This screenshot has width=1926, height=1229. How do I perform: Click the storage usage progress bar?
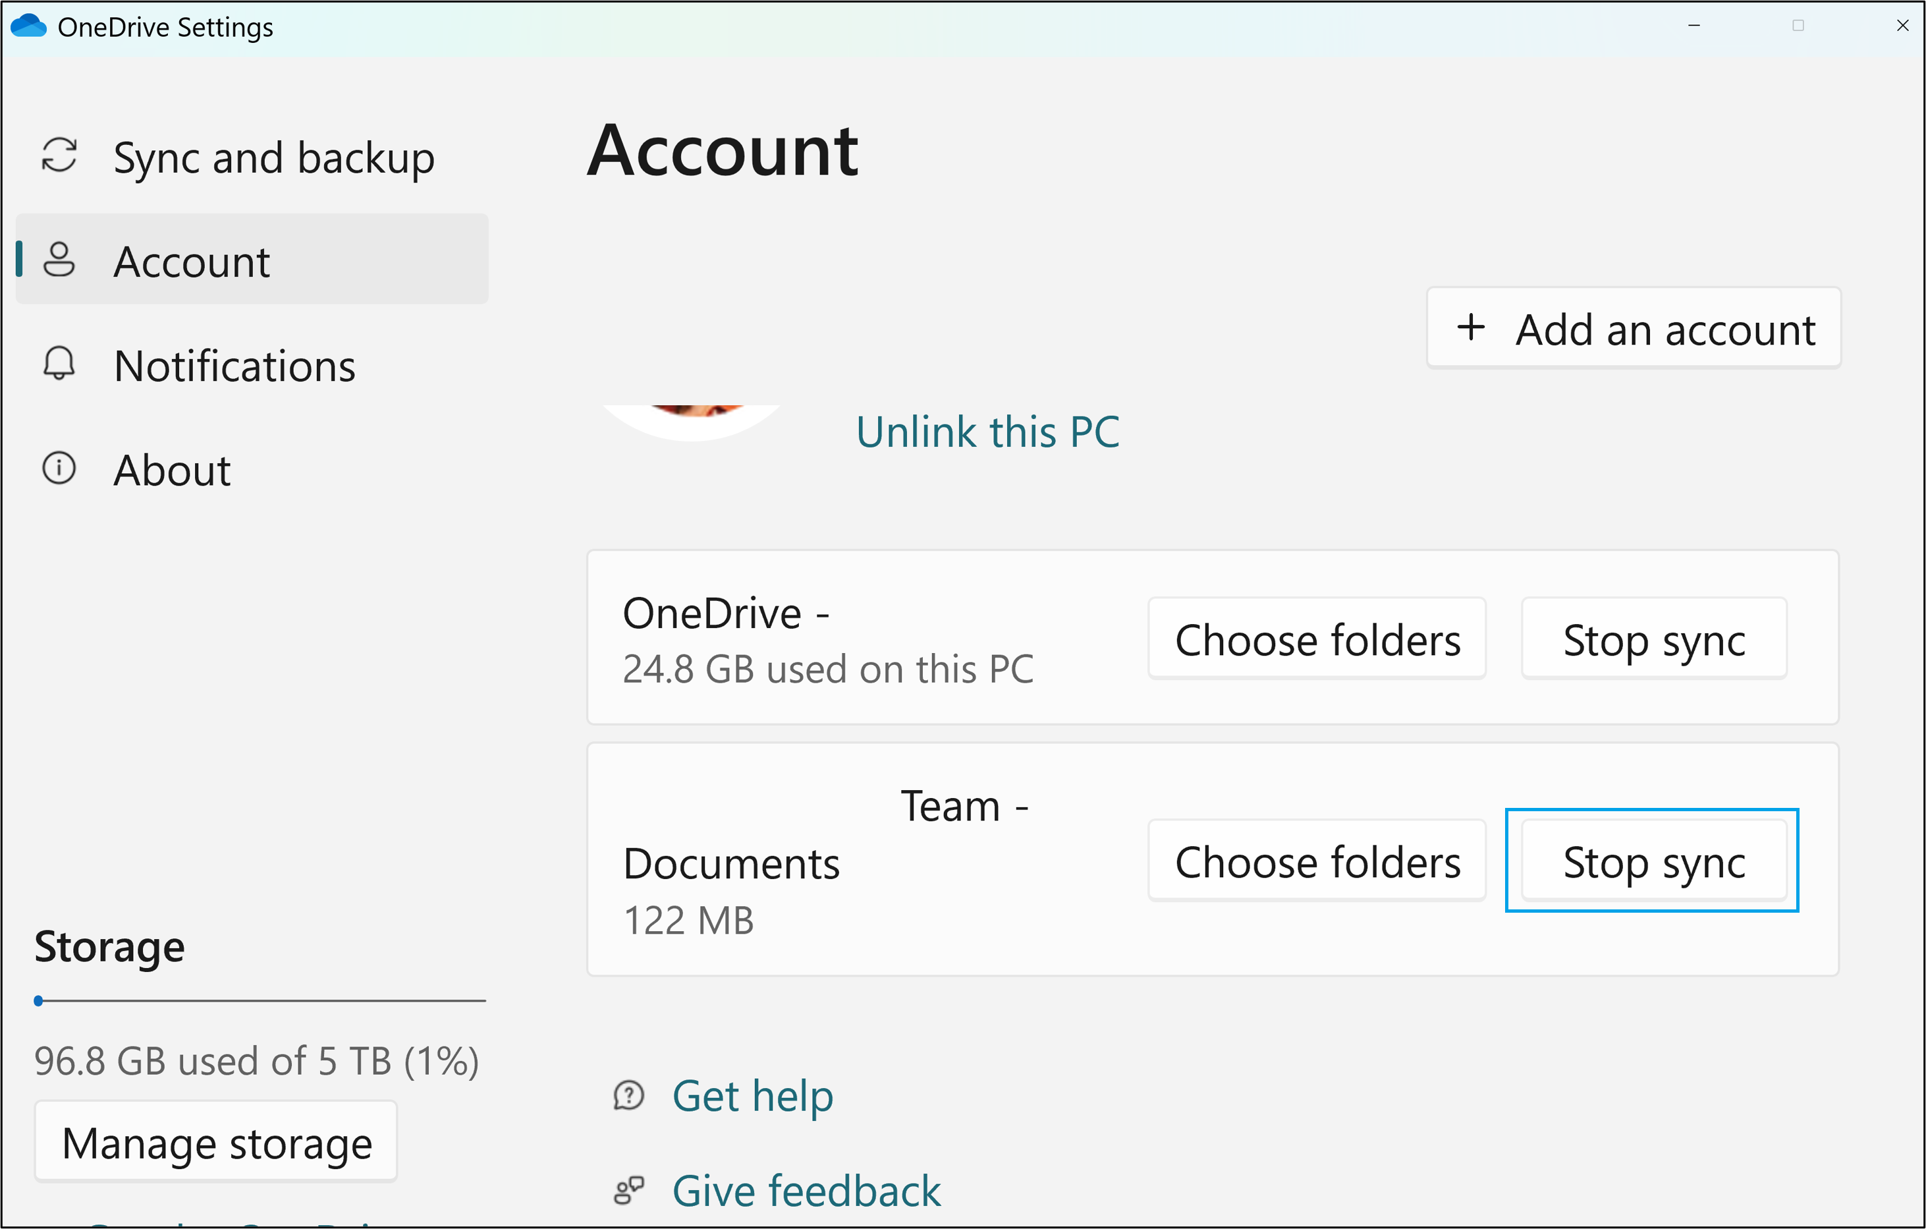260,1000
